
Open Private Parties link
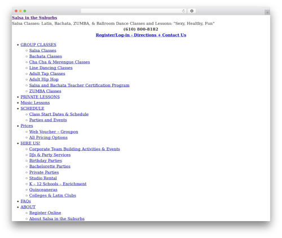44,172
